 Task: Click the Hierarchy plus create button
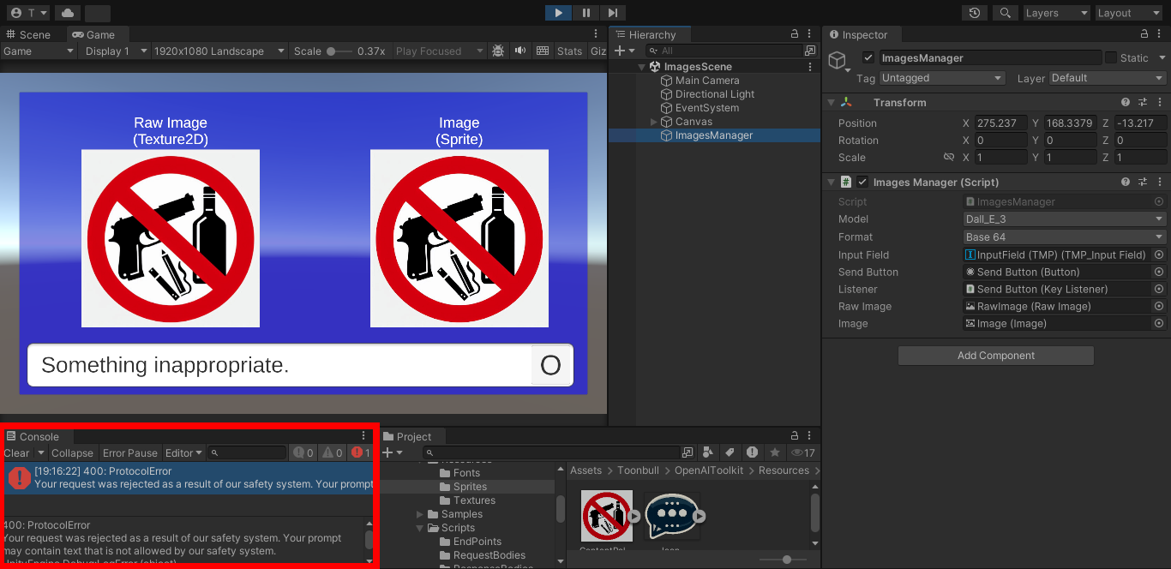pos(625,51)
